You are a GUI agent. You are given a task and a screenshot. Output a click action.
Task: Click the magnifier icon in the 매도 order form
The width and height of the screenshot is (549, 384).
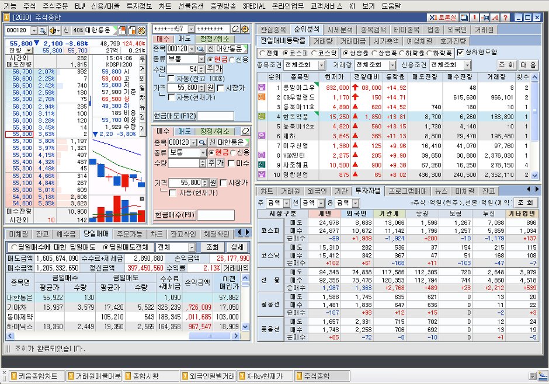201,48
